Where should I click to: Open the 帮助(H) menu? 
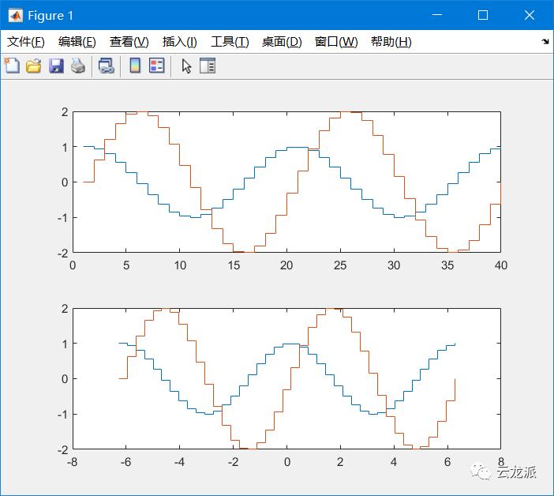(x=391, y=42)
